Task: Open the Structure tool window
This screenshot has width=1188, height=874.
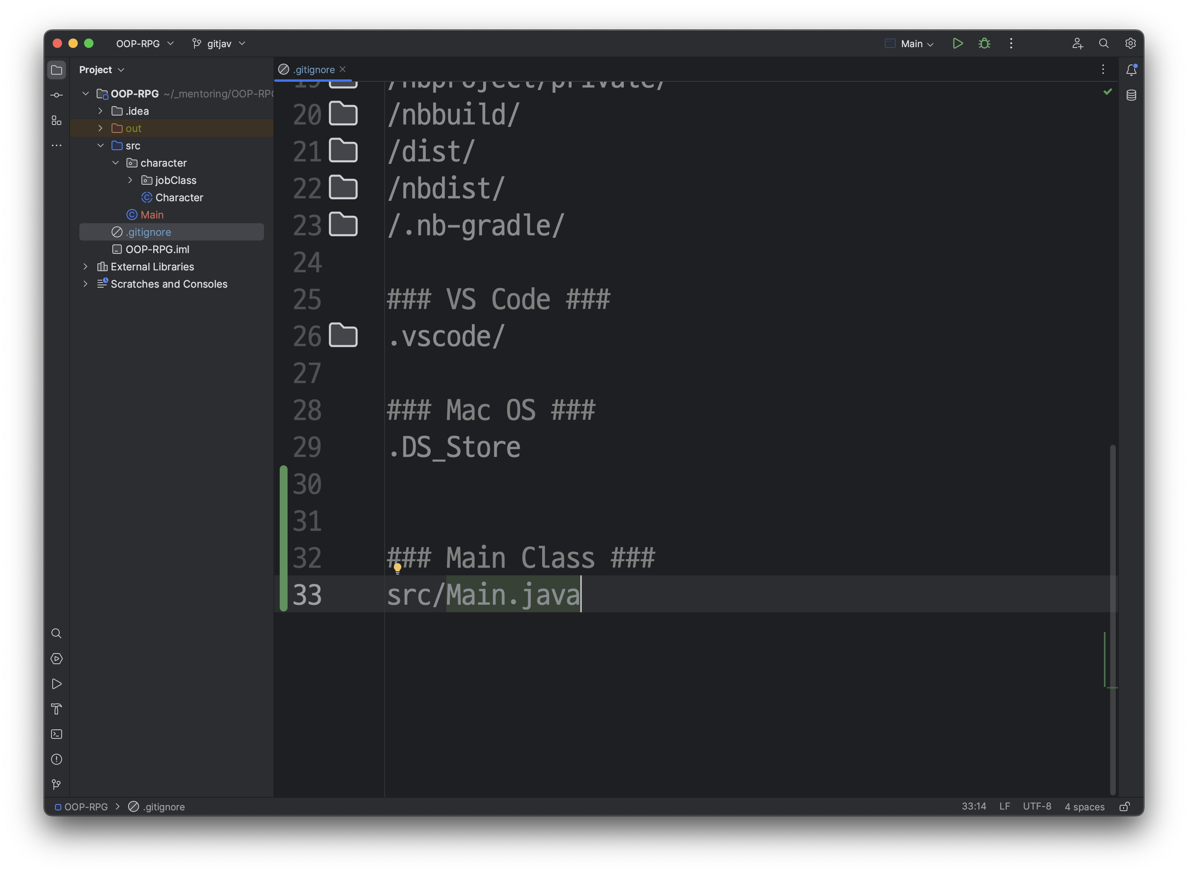Action: [x=57, y=121]
